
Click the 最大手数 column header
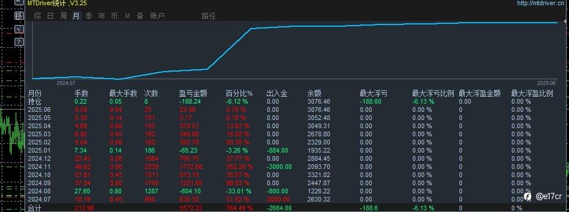tap(123, 94)
